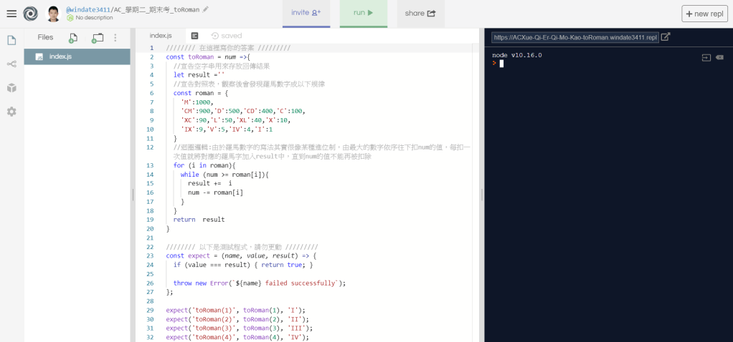Viewport: 733px width, 342px height.
Task: Click the repl URL address field
Action: 574,37
